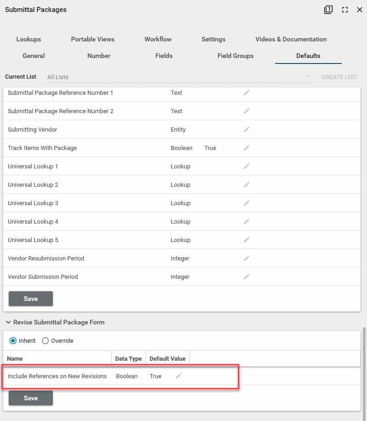The width and height of the screenshot is (367, 421).
Task: Collapse Revise Submittal Package Form section
Action: (8, 322)
